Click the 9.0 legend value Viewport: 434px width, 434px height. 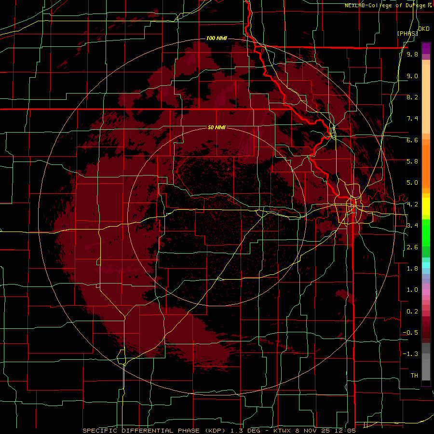tap(412, 76)
